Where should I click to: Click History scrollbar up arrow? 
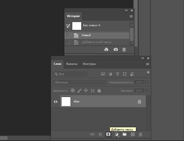pos(132,25)
